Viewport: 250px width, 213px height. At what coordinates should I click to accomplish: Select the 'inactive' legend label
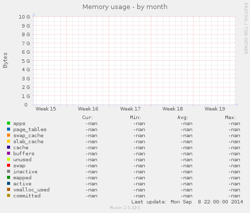[x=25, y=172]
